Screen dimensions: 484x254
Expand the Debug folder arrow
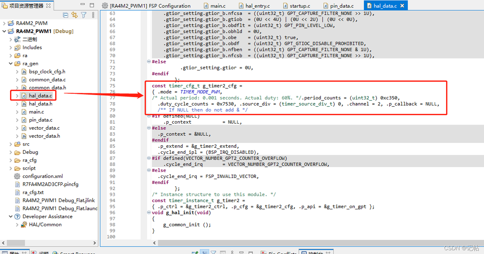pos(11,152)
